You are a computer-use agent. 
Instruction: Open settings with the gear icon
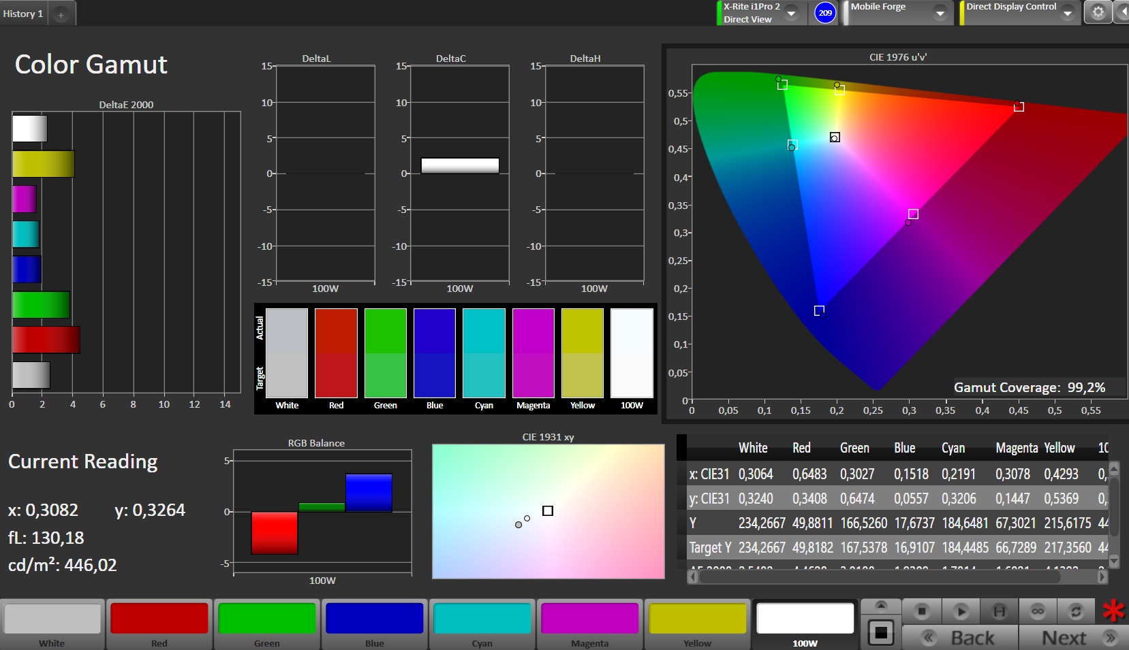tap(1098, 12)
